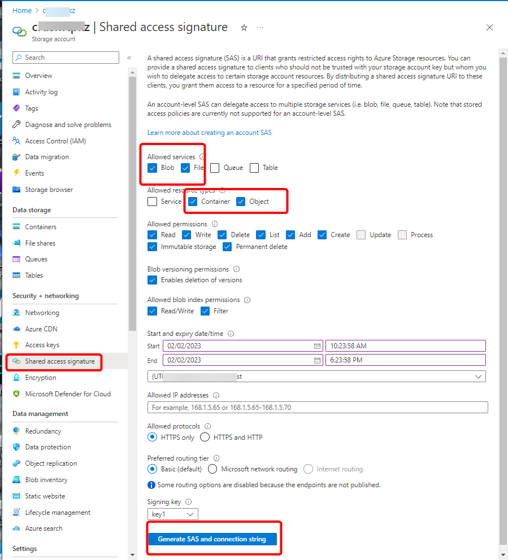Screen dimensions: 508x560
Task: Click Generate SAS and connection string
Action: [212, 539]
